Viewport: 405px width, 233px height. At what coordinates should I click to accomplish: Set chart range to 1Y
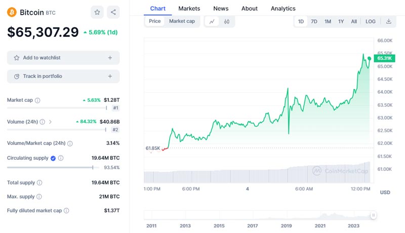(341, 21)
